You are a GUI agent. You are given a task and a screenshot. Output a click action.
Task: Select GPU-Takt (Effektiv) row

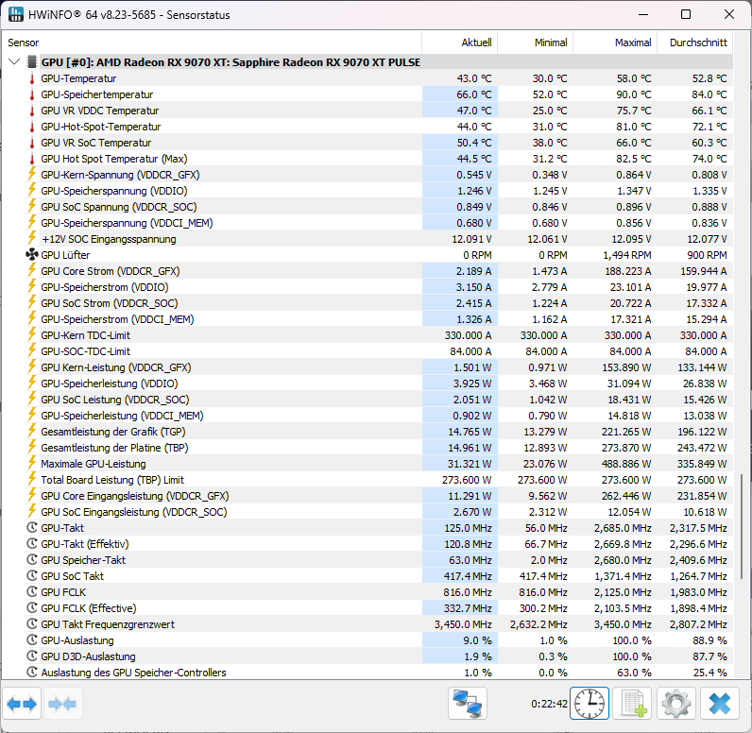click(379, 544)
